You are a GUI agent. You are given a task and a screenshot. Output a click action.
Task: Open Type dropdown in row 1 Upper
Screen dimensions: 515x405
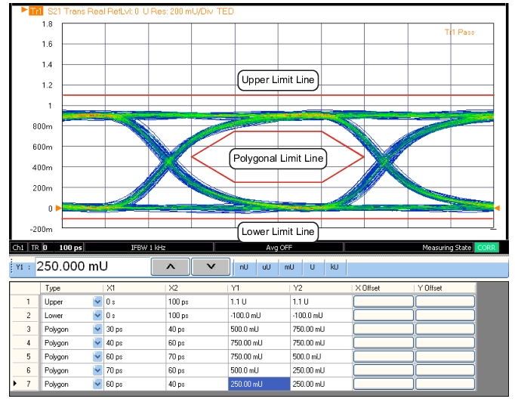[x=97, y=301]
